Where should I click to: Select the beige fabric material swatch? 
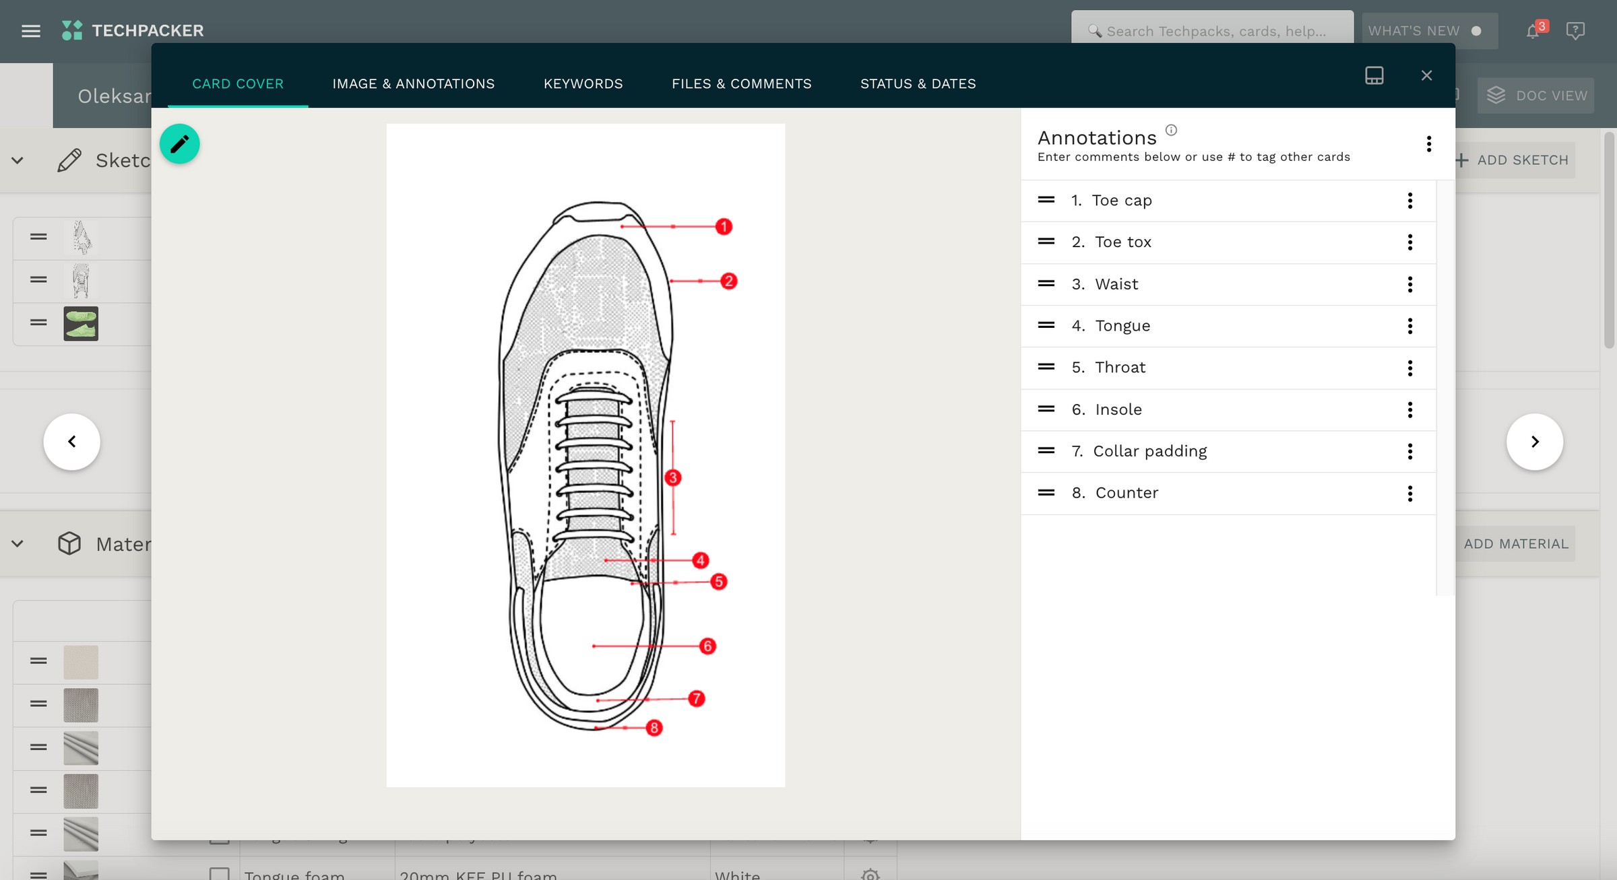pyautogui.click(x=80, y=662)
